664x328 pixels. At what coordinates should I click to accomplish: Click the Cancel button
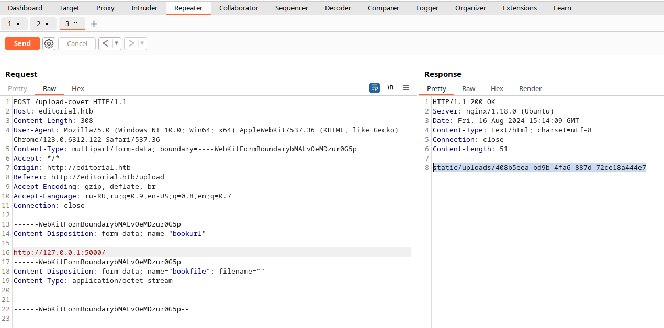(77, 43)
